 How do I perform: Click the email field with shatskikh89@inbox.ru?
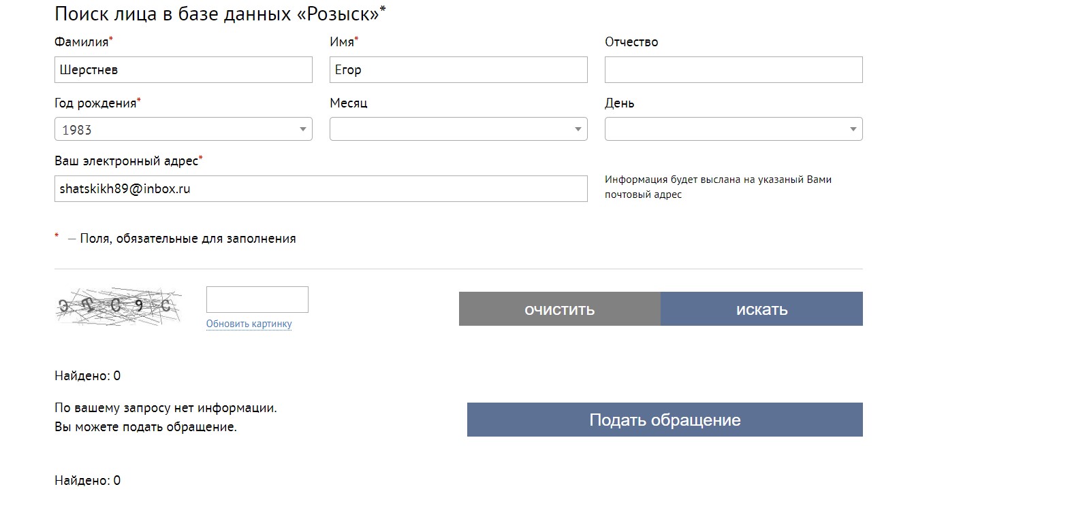pyautogui.click(x=321, y=189)
